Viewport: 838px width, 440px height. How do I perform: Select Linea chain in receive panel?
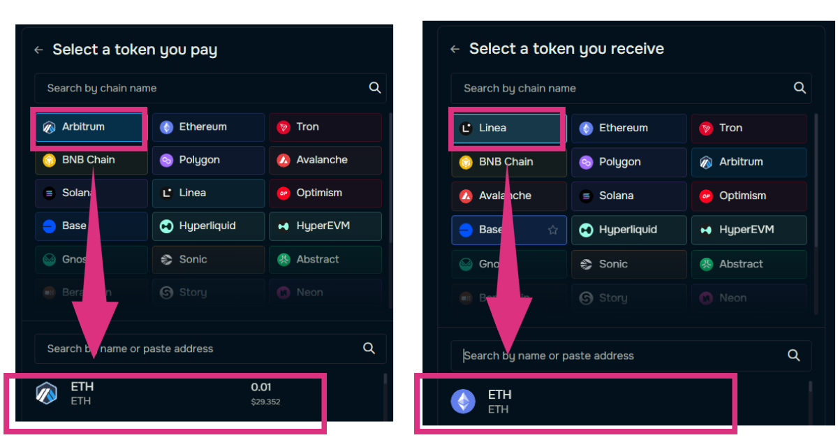point(508,129)
